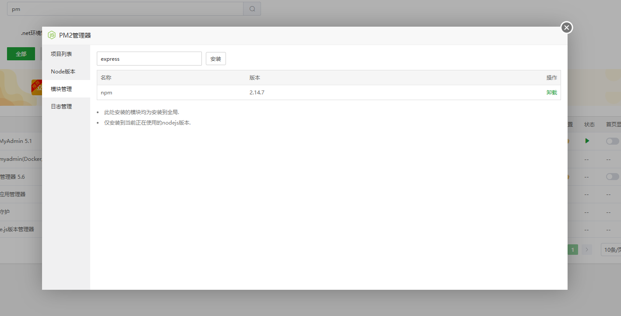621x316 pixels.
Task: Select the green 全部 filter in background
Action: tap(21, 54)
